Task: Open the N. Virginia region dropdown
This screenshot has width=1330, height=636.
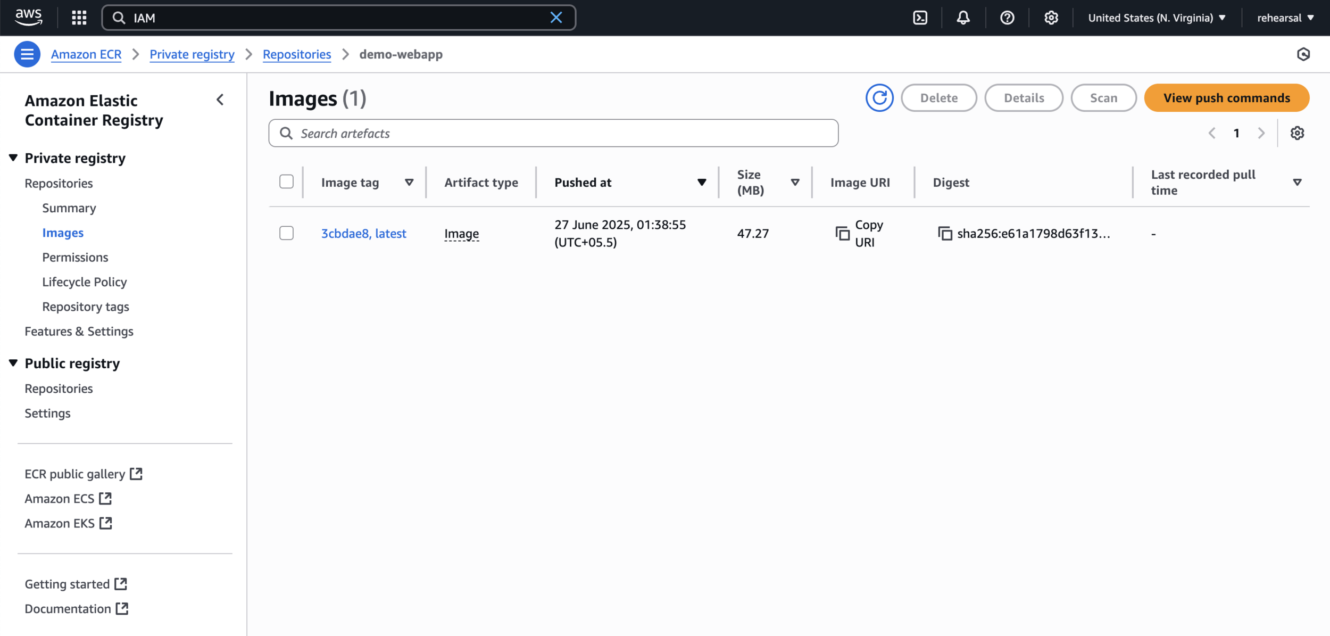Action: click(x=1157, y=18)
